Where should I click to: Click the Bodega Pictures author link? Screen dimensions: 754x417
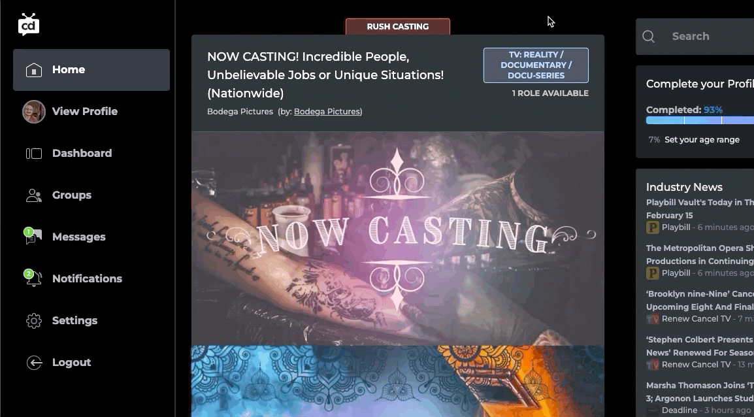pyautogui.click(x=327, y=112)
